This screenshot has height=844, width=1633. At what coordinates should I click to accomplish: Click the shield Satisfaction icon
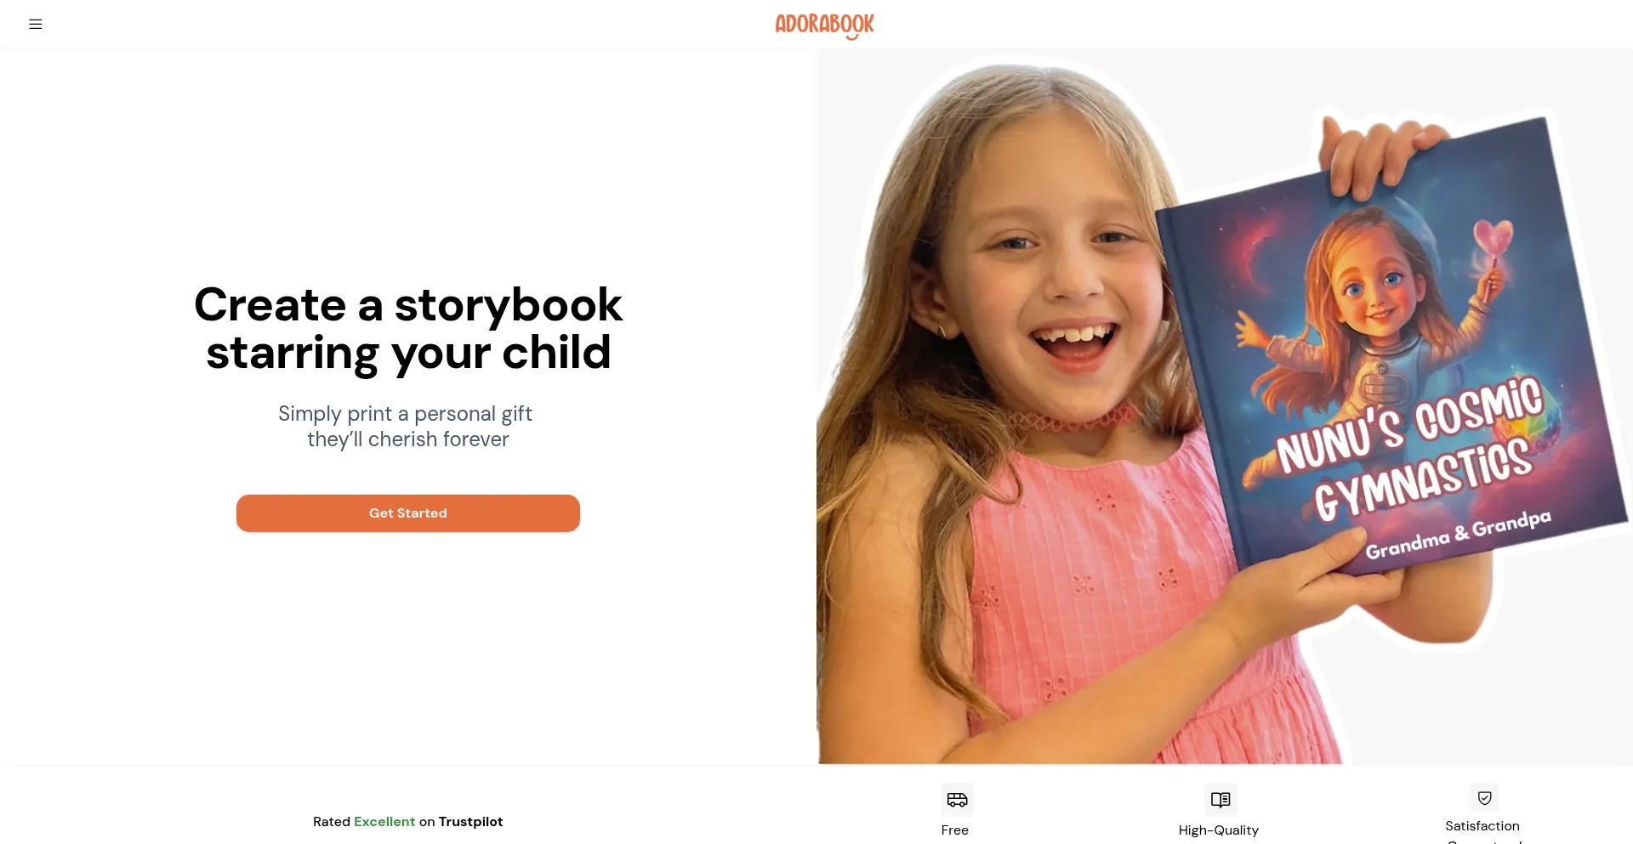click(1484, 797)
